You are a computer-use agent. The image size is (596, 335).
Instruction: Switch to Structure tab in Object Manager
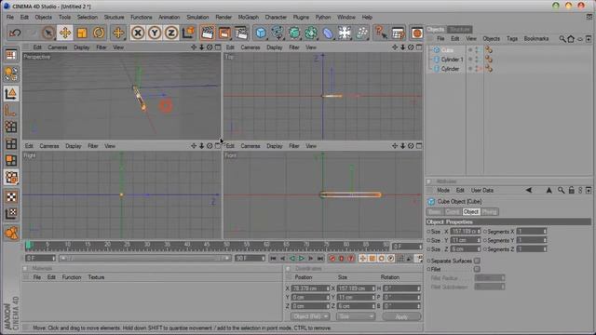point(459,29)
